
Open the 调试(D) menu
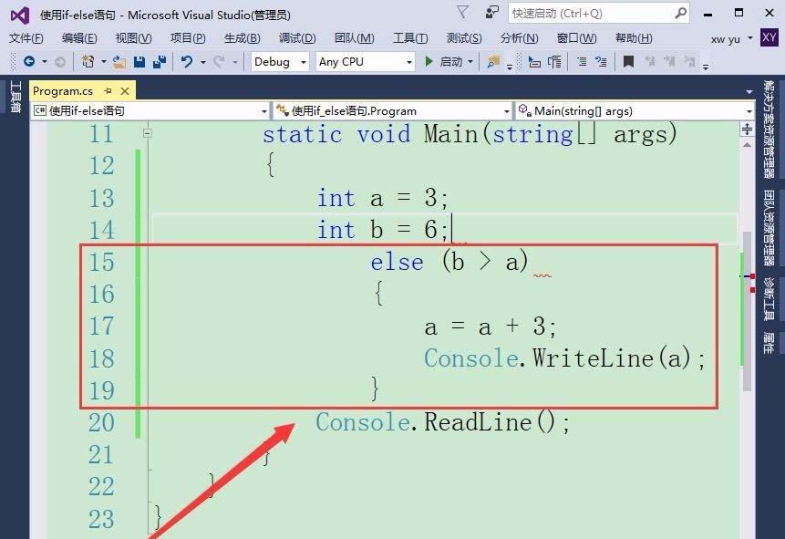(x=296, y=37)
